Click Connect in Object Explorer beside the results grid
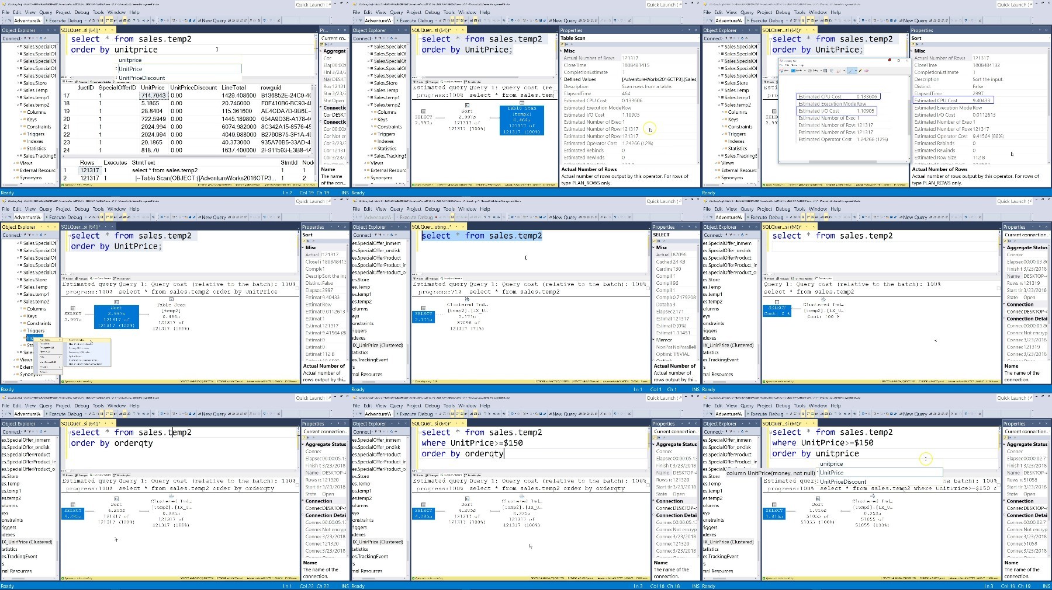Screen dimensions: 1052x590 point(12,39)
